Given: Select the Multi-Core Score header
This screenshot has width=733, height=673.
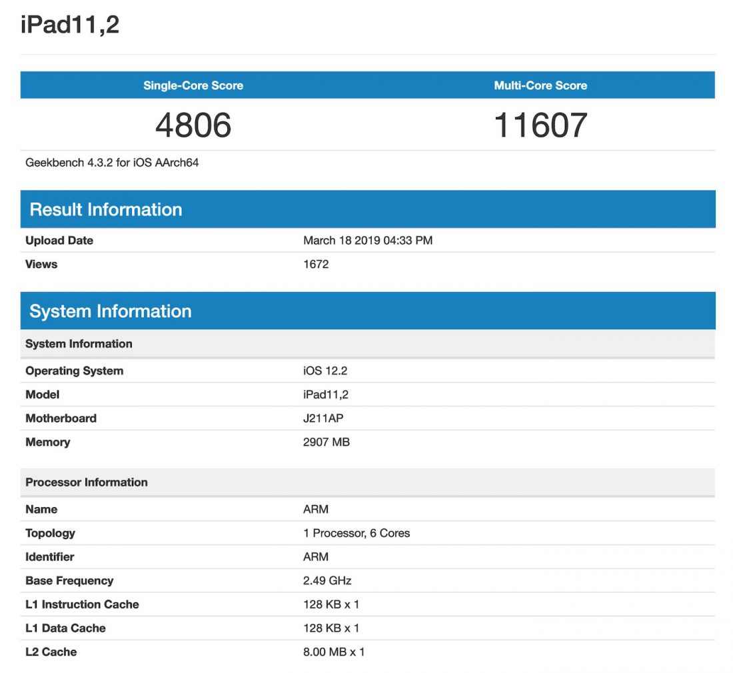Looking at the screenshot, I should 540,85.
